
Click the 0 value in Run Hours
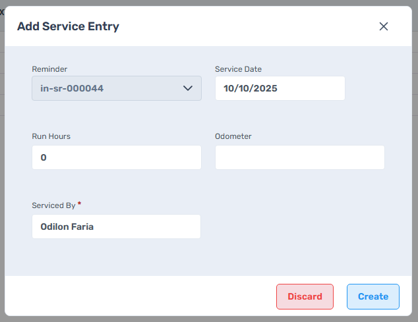(x=44, y=157)
